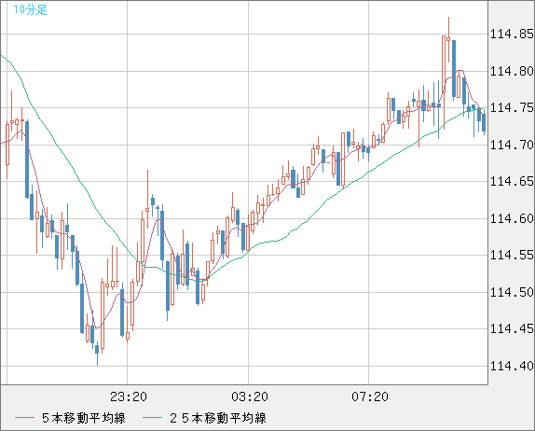535x431 pixels.
Task: Click the highest candlestick near 114.85
Action: point(448,39)
